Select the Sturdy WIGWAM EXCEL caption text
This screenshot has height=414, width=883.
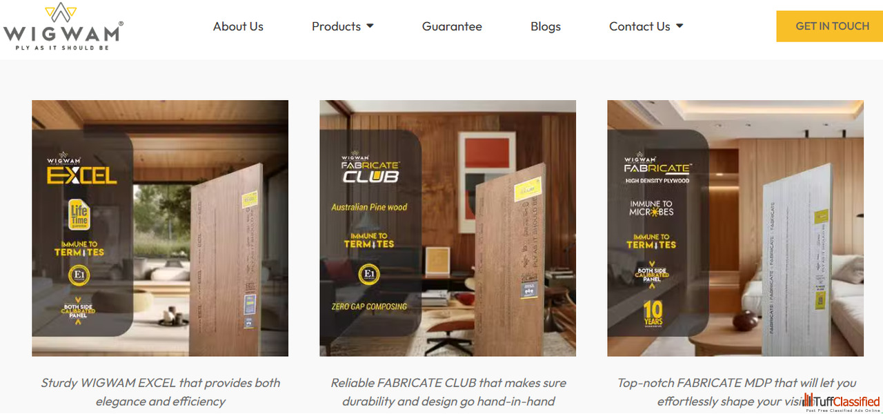coord(160,392)
